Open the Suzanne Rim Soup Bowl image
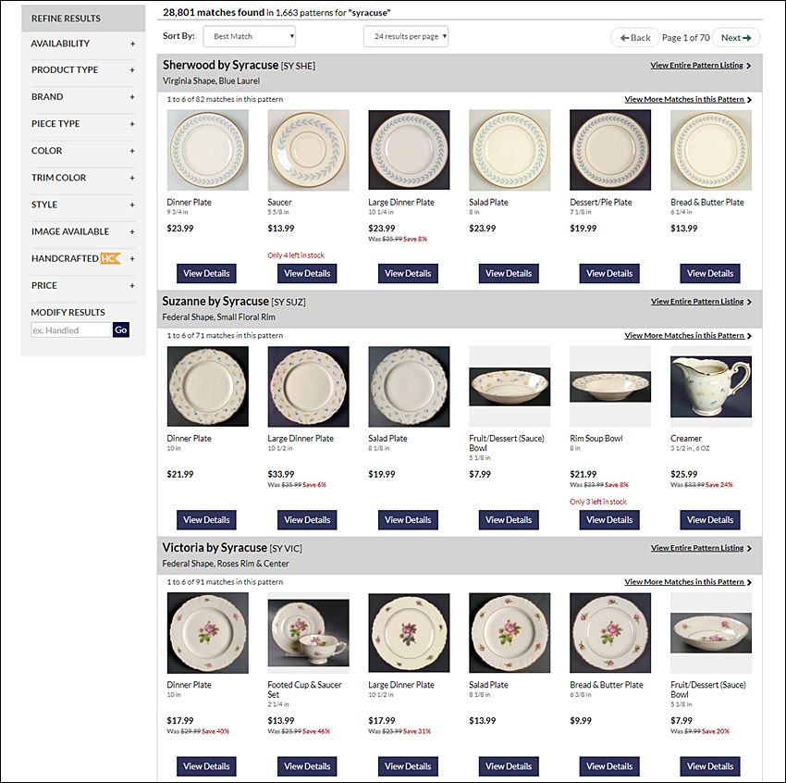Image resolution: width=786 pixels, height=783 pixels. pyautogui.click(x=610, y=387)
